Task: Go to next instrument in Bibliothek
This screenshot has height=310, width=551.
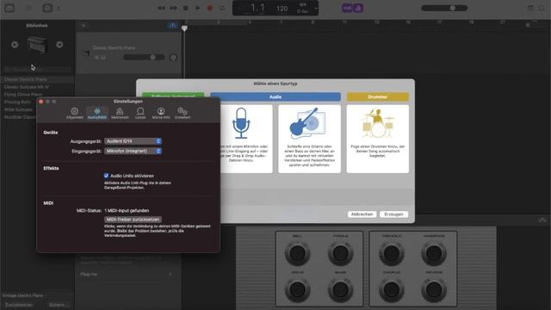Action: point(59,45)
